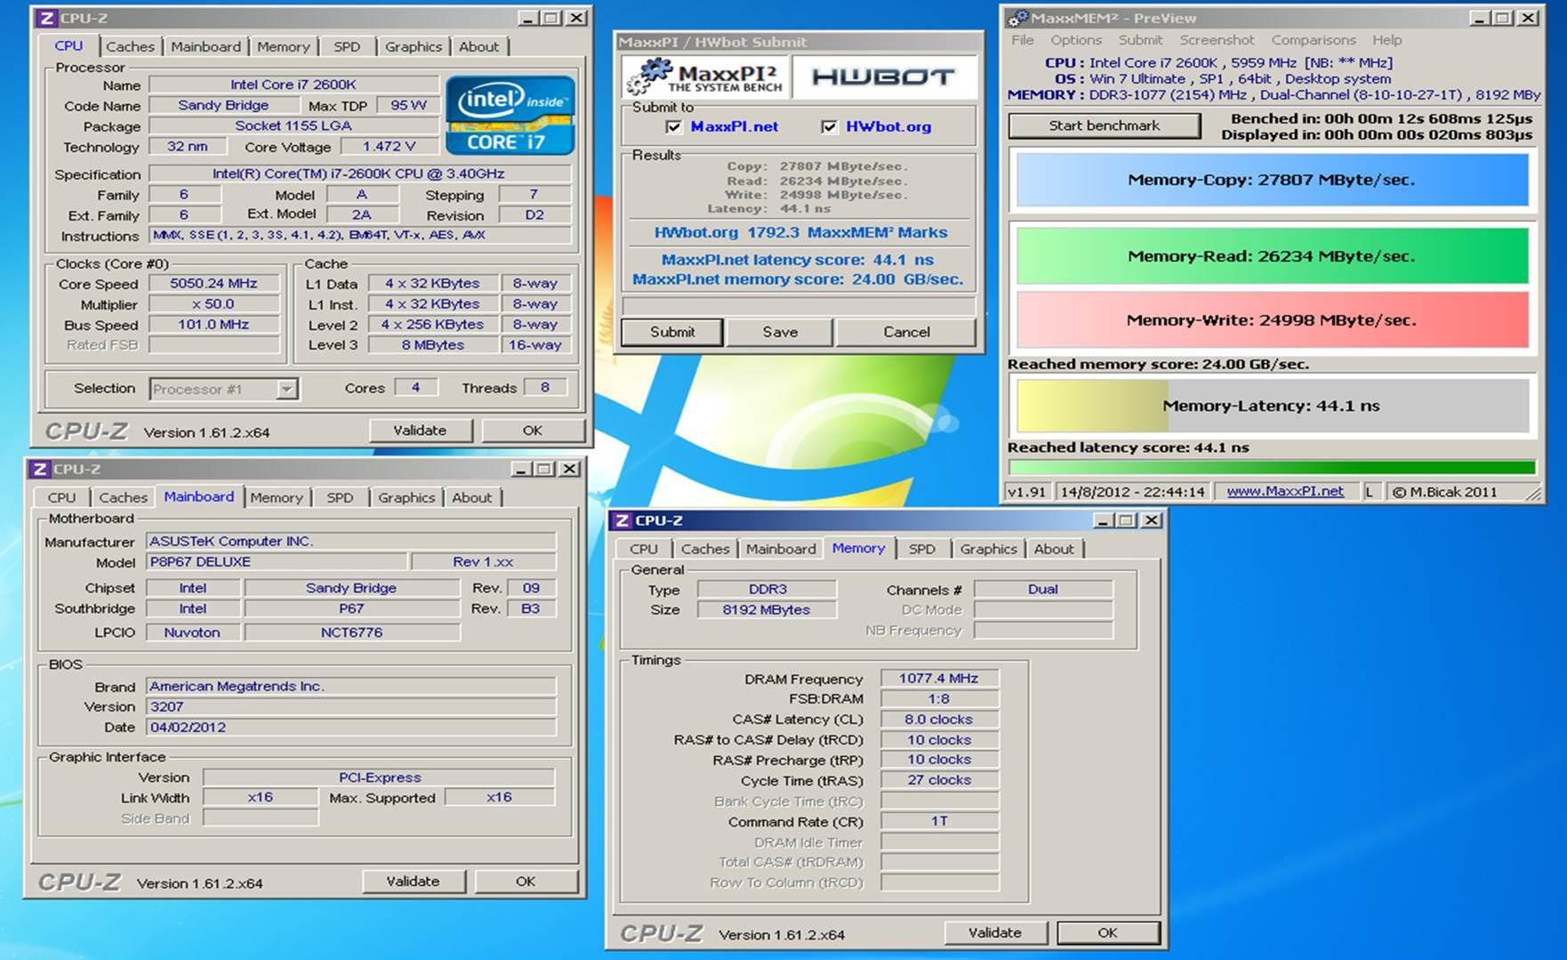Viewport: 1567px width, 960px height.
Task: Click the empty field above Submit in HWbot dialog
Action: pyautogui.click(x=799, y=306)
